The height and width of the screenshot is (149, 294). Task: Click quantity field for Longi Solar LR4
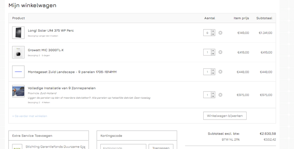(x=207, y=33)
